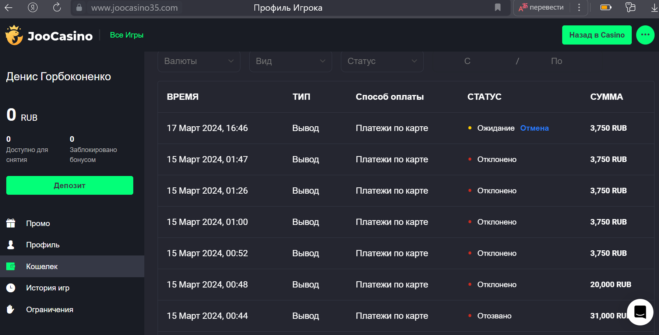Click the Назад в Casino button
This screenshot has height=335, width=659.
click(596, 35)
